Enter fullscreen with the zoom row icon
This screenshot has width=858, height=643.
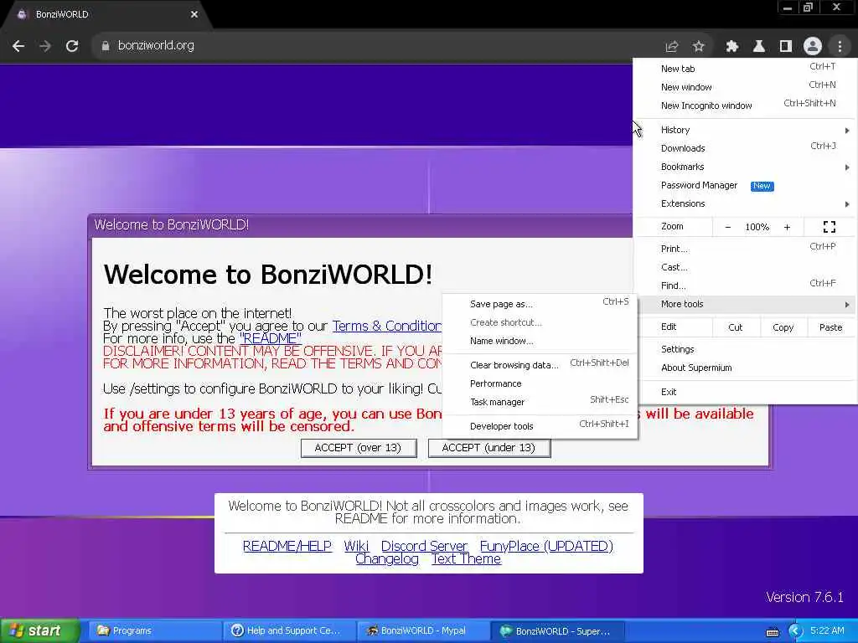tap(829, 227)
